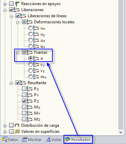Check the Px checkbox
The width and height of the screenshot is (126, 144).
point(24,89)
